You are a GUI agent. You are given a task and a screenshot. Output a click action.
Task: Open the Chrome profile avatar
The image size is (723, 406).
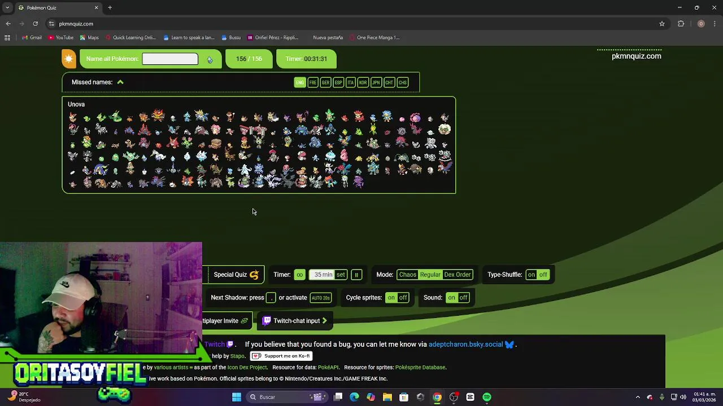pos(701,24)
